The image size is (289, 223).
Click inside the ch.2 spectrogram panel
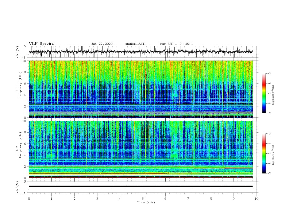coord(140,149)
